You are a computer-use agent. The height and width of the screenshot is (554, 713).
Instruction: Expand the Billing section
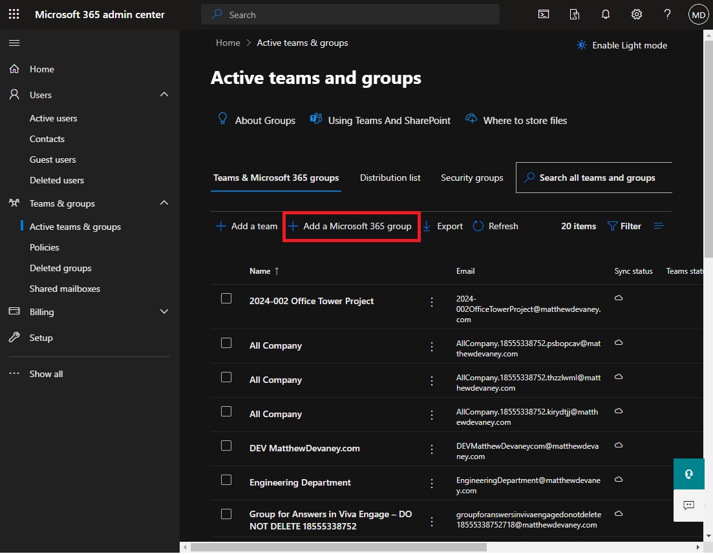(x=164, y=312)
